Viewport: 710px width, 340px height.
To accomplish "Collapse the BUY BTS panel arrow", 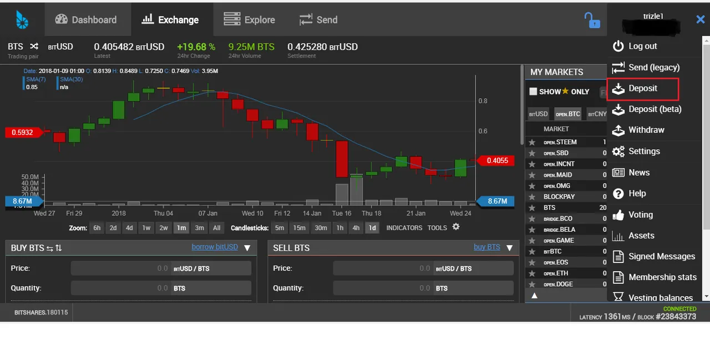I will [x=247, y=248].
